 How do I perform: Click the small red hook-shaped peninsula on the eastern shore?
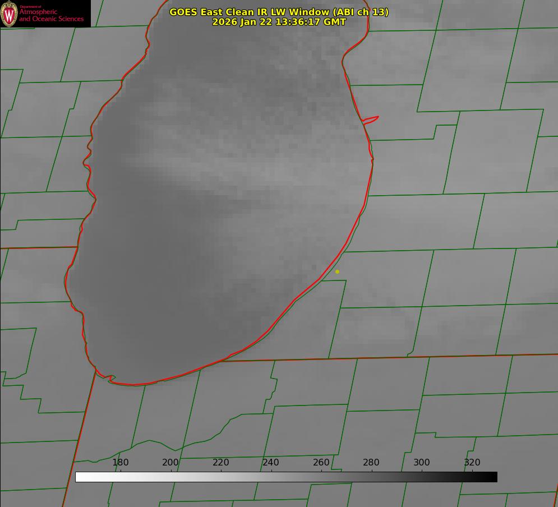371,119
